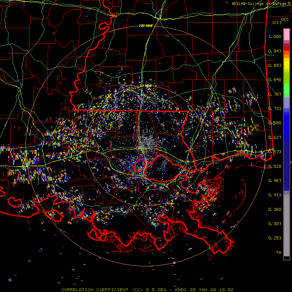Click the 0.787 color scale value

coord(275,94)
